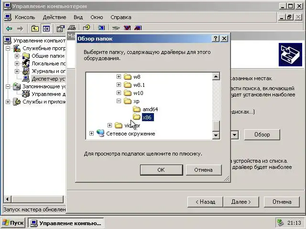The height and width of the screenshot is (229, 306).
Task: Collapse the Запоминающие устройства tree node
Action: click(x=8, y=86)
